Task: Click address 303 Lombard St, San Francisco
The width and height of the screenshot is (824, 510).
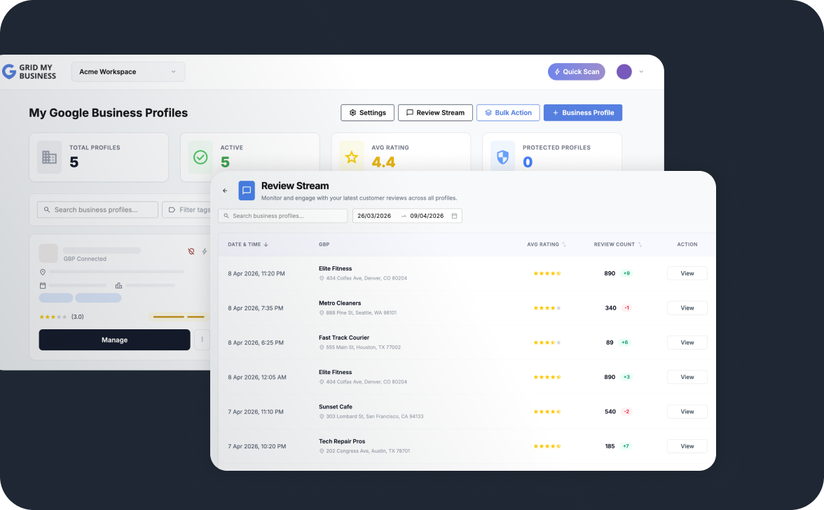Action: coord(374,417)
